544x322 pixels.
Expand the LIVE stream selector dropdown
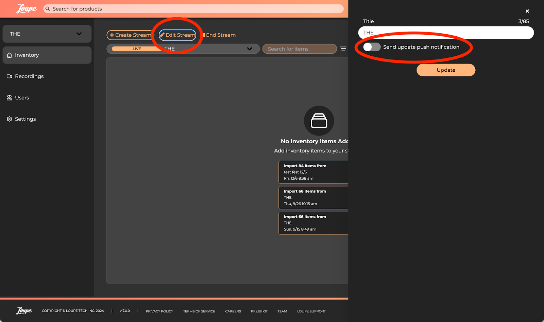point(250,49)
